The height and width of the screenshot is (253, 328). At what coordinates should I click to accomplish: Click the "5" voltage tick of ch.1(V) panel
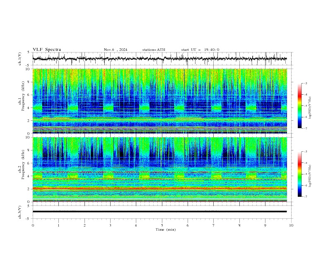29,52
